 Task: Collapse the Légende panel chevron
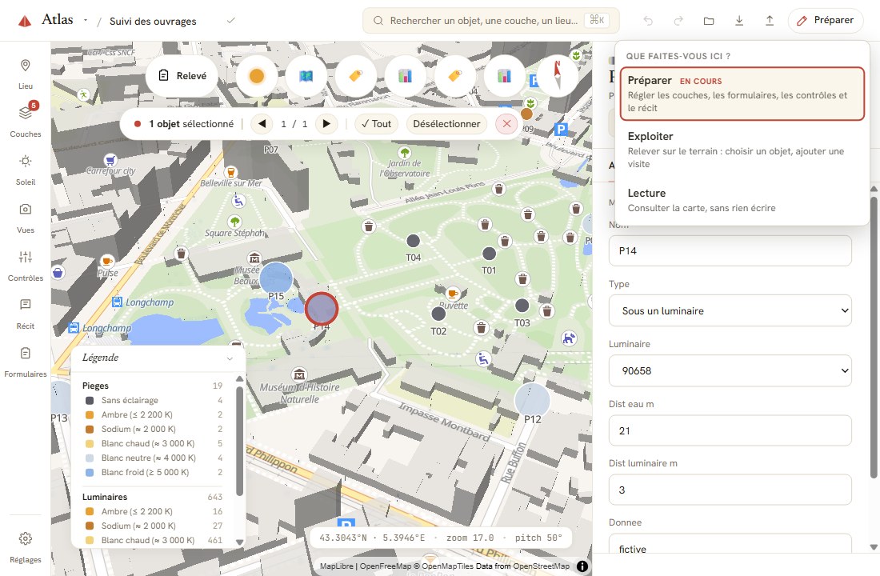point(230,358)
